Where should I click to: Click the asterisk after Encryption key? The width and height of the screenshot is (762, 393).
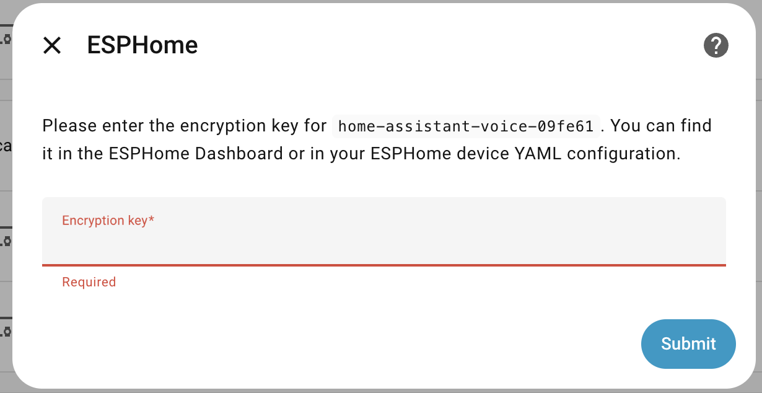pos(151,219)
